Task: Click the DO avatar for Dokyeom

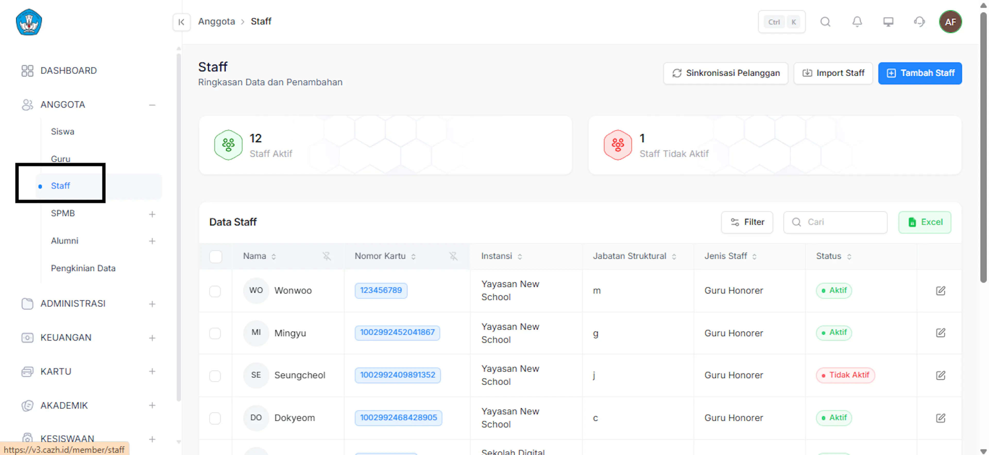Action: (x=256, y=418)
